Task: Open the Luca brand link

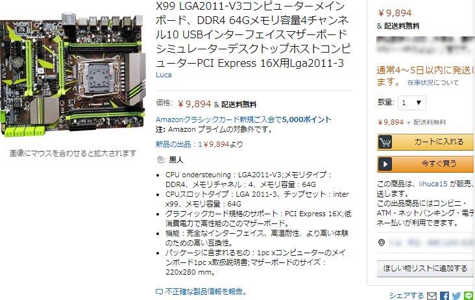Action: coord(164,75)
